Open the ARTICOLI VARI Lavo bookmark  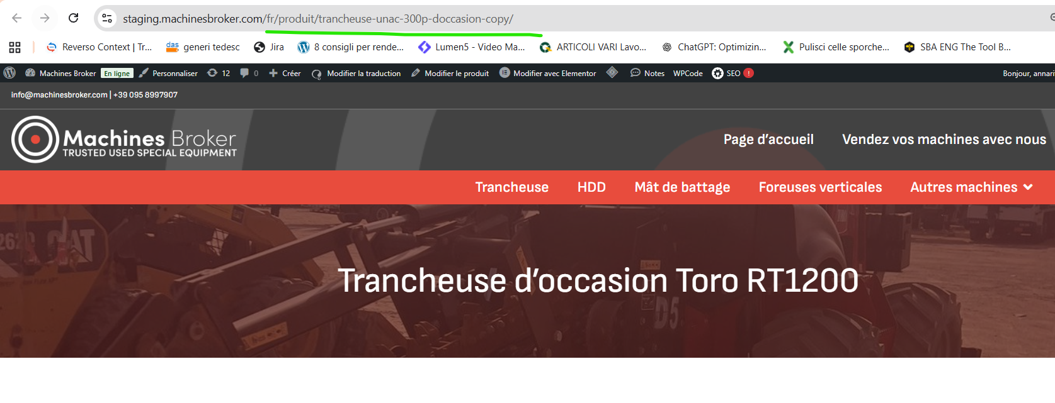point(593,47)
